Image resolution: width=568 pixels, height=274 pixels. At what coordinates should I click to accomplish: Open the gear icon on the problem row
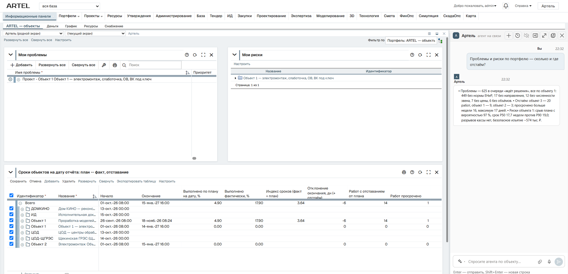coord(10,79)
